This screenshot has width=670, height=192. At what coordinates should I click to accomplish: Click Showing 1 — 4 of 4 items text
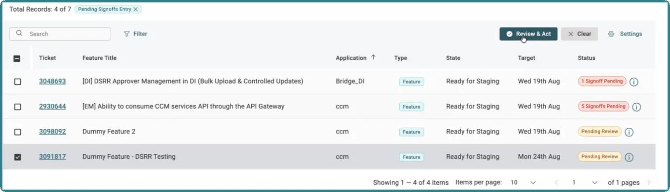pos(410,182)
